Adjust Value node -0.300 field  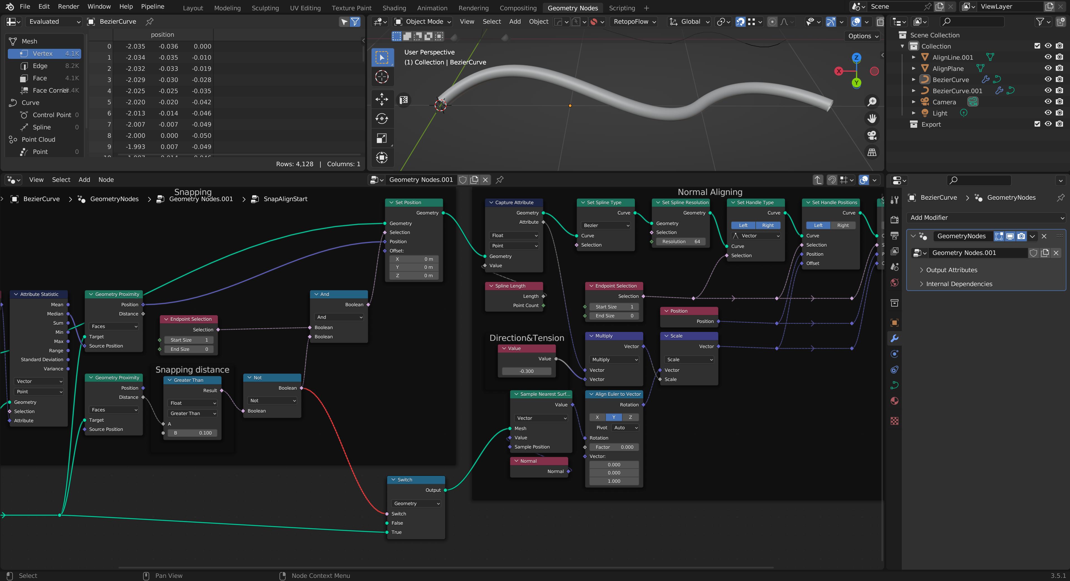coord(526,371)
